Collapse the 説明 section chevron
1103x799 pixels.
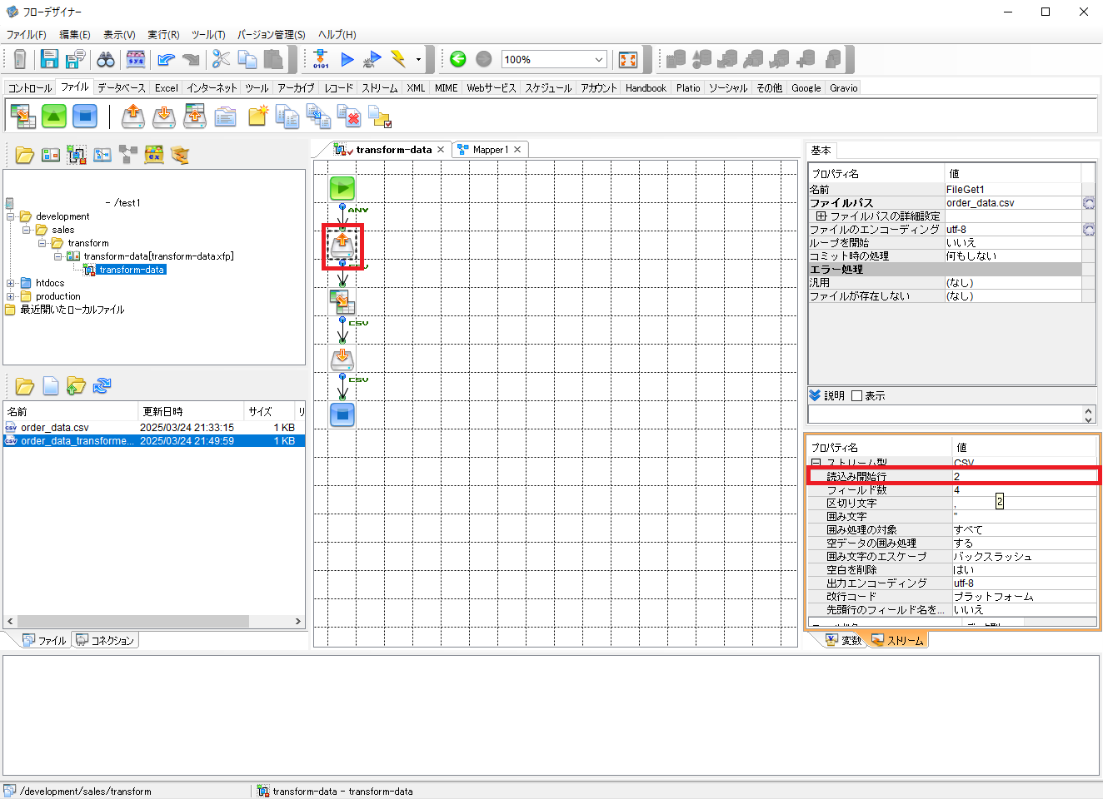coord(815,395)
